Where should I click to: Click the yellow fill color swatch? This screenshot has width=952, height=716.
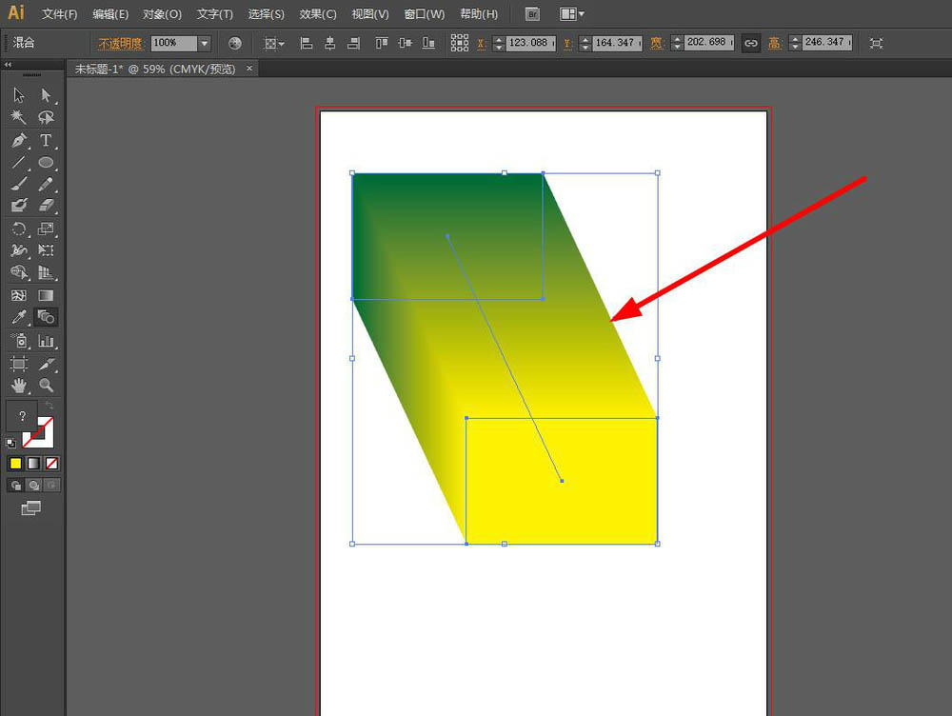[16, 463]
